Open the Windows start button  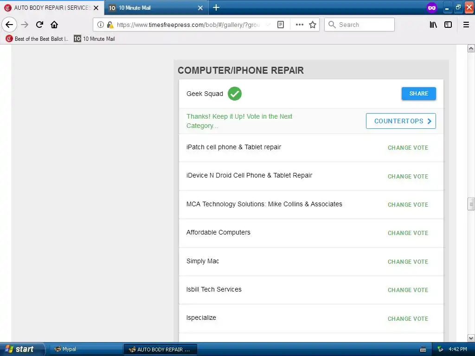22,349
